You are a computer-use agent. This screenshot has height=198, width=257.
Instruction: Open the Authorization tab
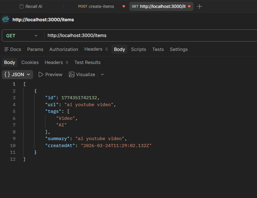tap(64, 49)
